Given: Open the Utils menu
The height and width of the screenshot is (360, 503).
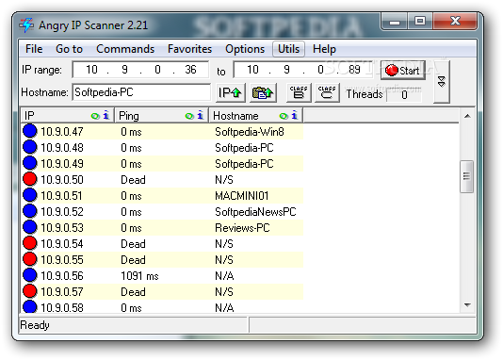Looking at the screenshot, I should (x=288, y=49).
